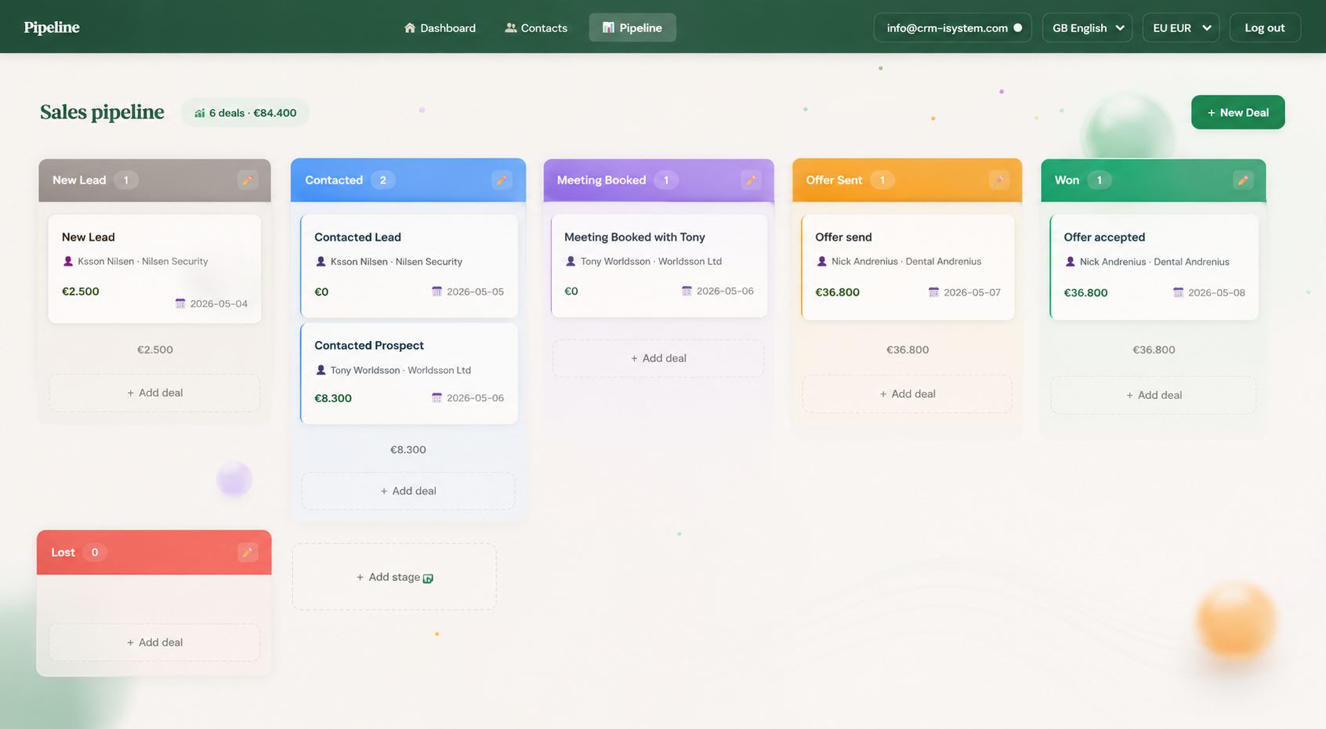Screen dimensions: 1326x729
Task: Click calendar icon beside 2026-05-05
Action: pyautogui.click(x=437, y=292)
